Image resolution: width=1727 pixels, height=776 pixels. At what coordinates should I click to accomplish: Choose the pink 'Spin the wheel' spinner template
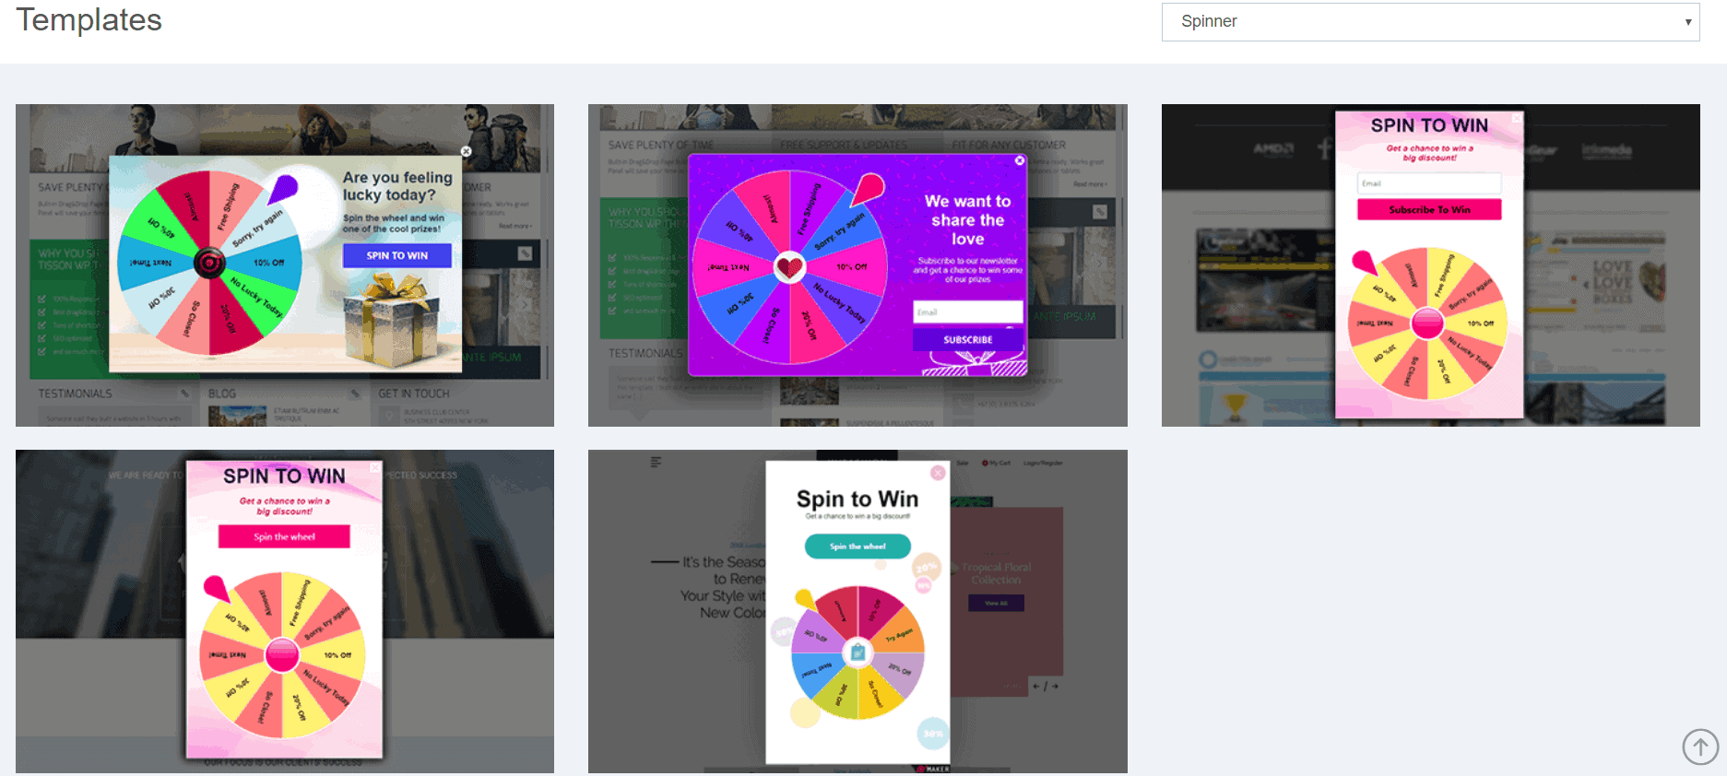click(x=285, y=611)
